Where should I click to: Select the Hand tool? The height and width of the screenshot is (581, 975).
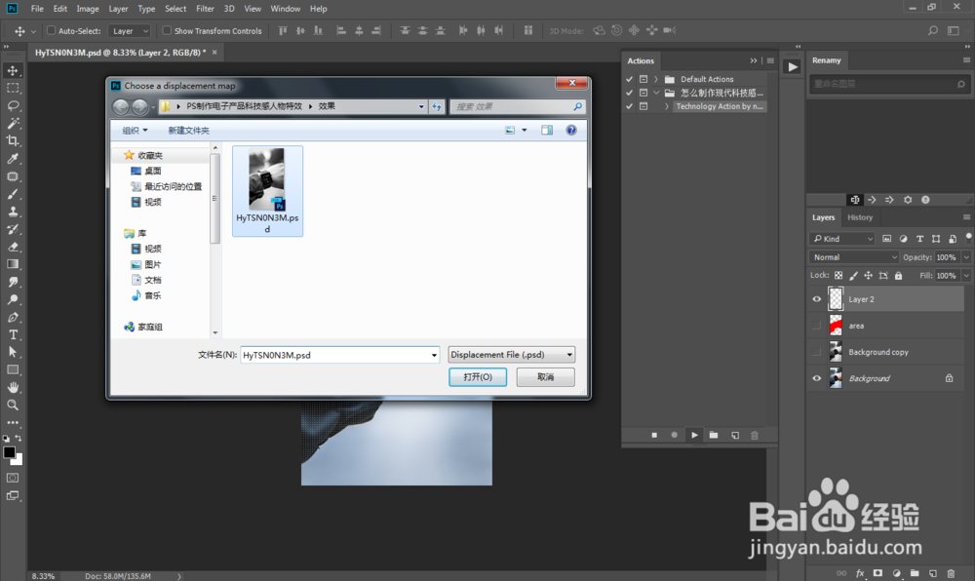coord(13,387)
